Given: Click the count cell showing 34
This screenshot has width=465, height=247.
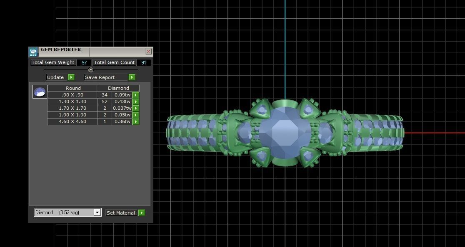Looking at the screenshot, I should [105, 95].
